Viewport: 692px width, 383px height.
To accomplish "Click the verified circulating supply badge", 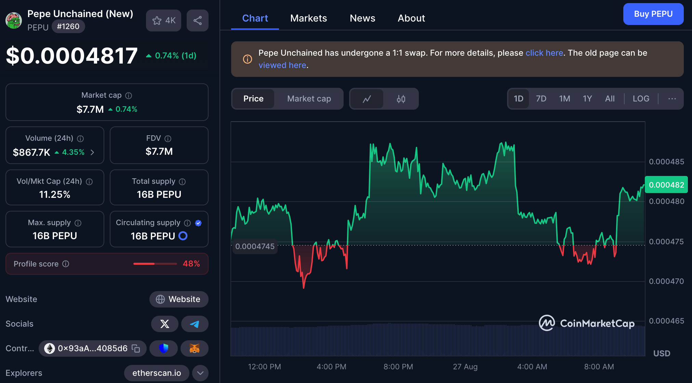I will [x=198, y=223].
